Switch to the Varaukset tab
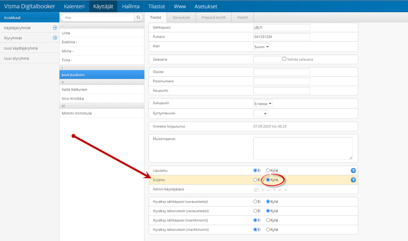Viewport: 408px width, 241px height. [181, 18]
